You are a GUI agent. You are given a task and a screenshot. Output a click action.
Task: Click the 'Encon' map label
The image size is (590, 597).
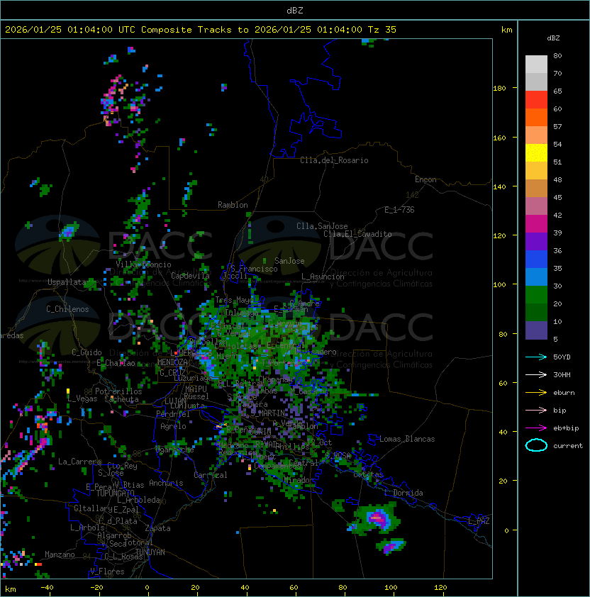pyautogui.click(x=425, y=179)
